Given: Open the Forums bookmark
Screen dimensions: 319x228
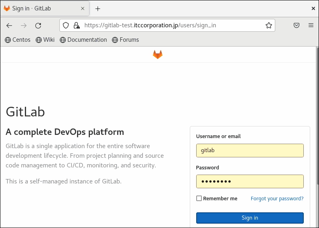Looking at the screenshot, I should (125, 40).
